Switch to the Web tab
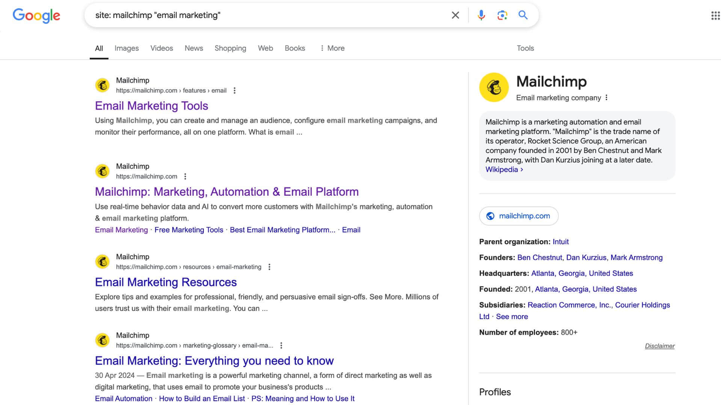Screen dimensions: 721x405 (x=265, y=48)
